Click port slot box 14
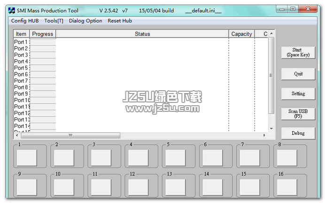Screen dimensions: 325x203 click(x=213, y=187)
